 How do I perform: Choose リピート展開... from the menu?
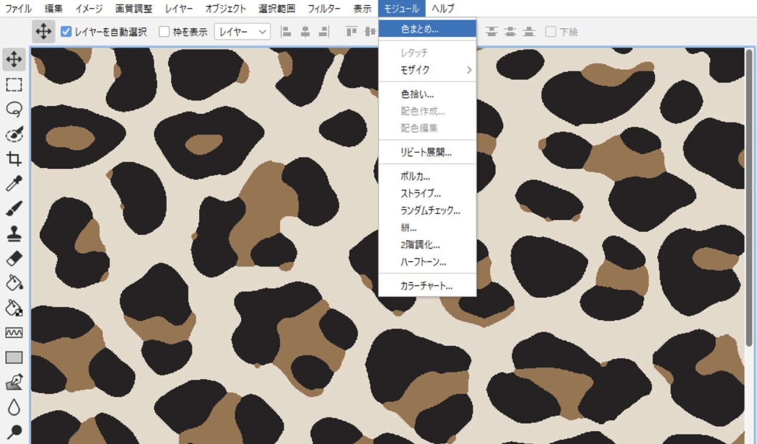pos(427,152)
